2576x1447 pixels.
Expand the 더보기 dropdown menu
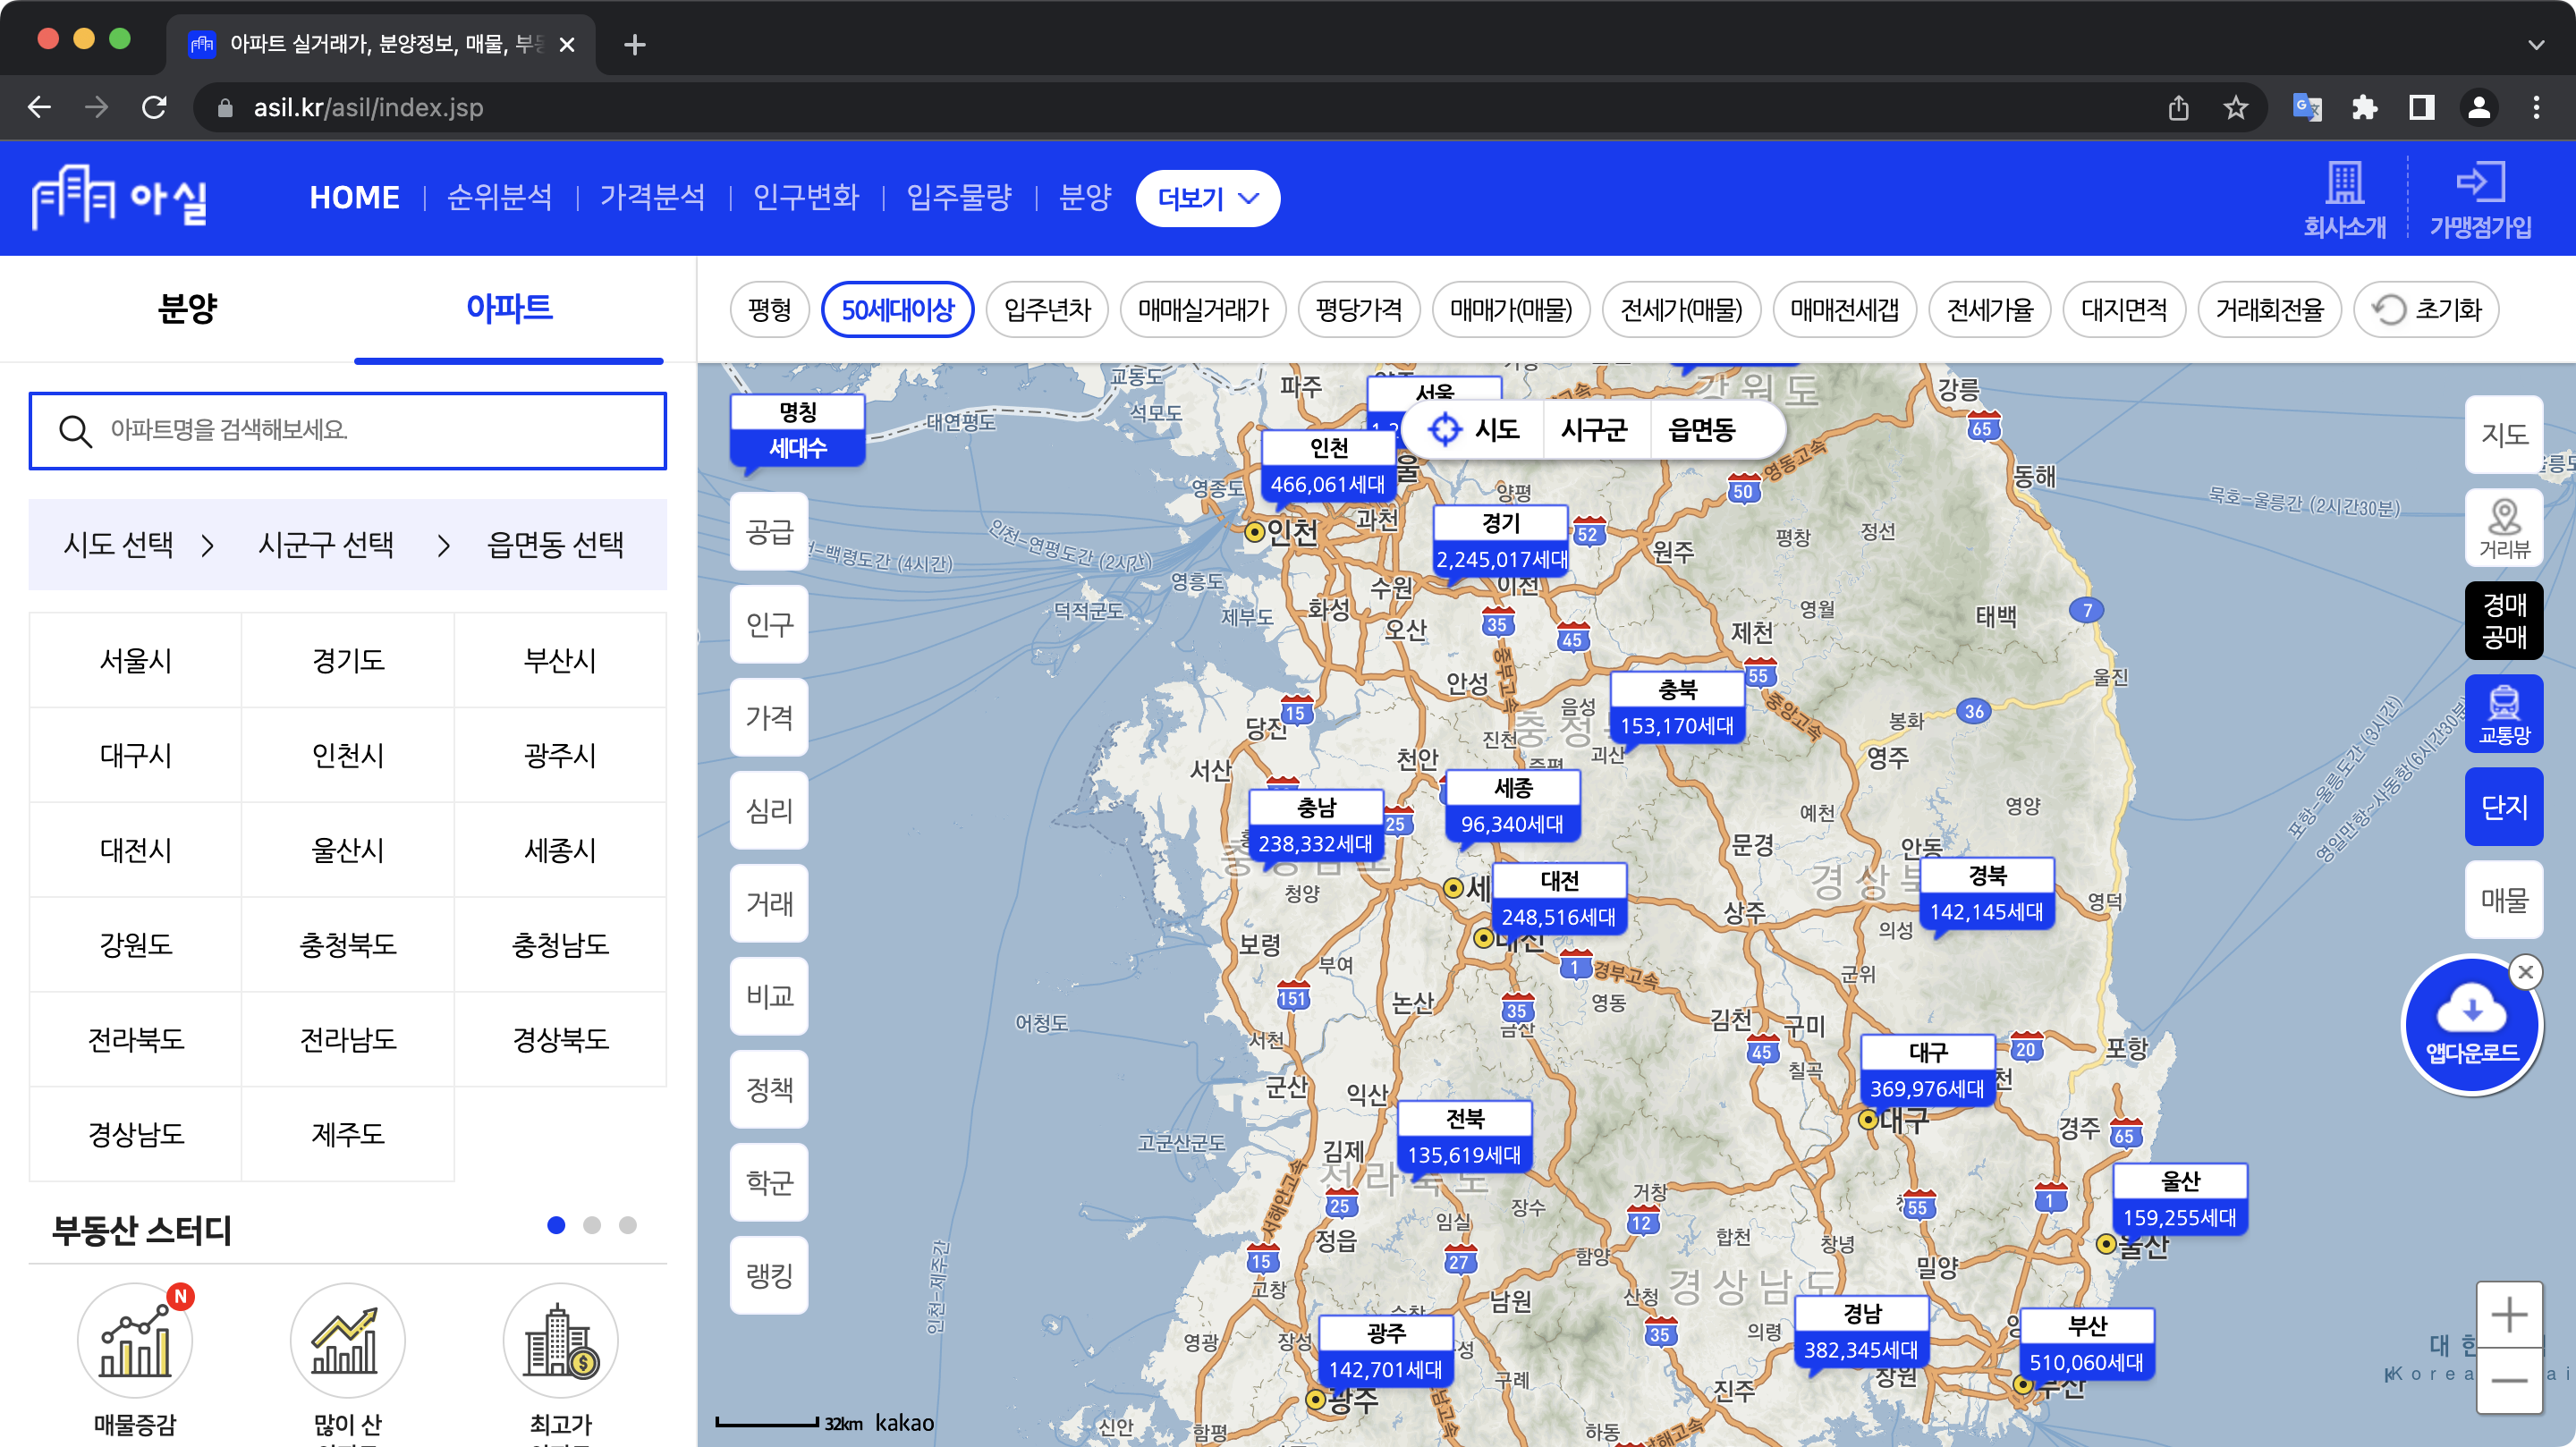(x=1207, y=198)
